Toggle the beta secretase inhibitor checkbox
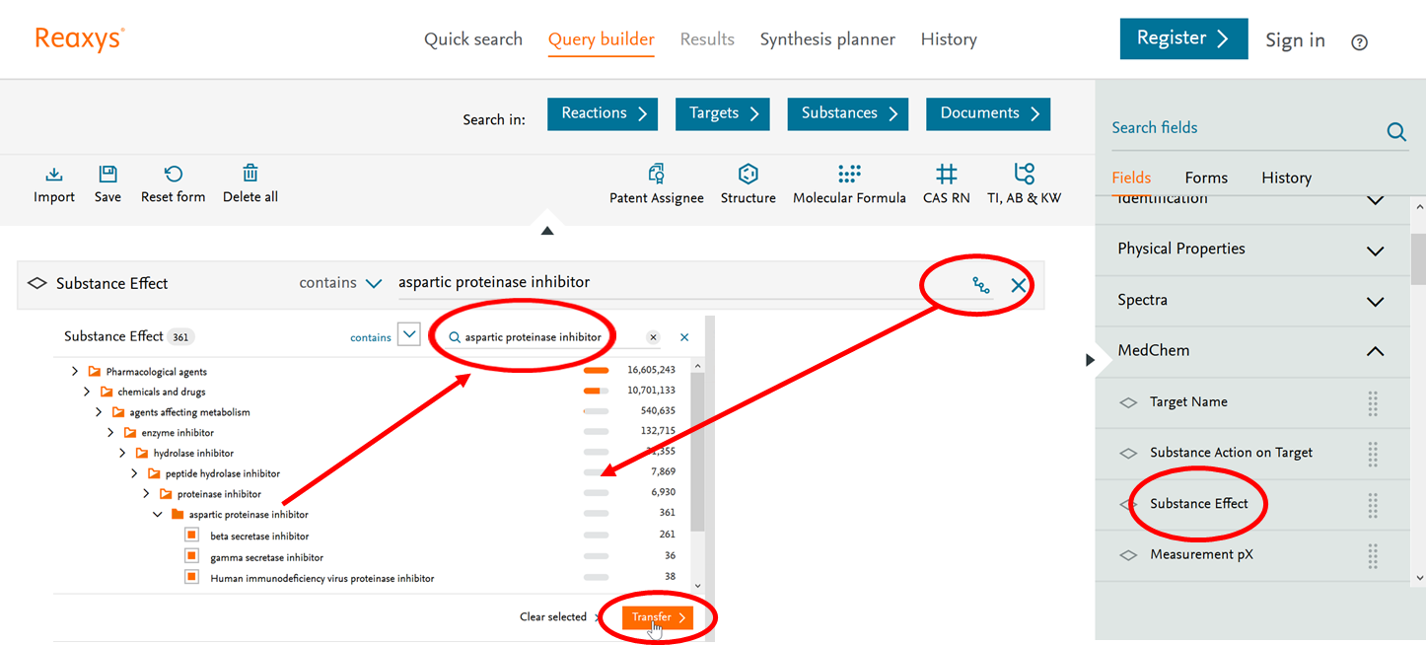 [192, 536]
